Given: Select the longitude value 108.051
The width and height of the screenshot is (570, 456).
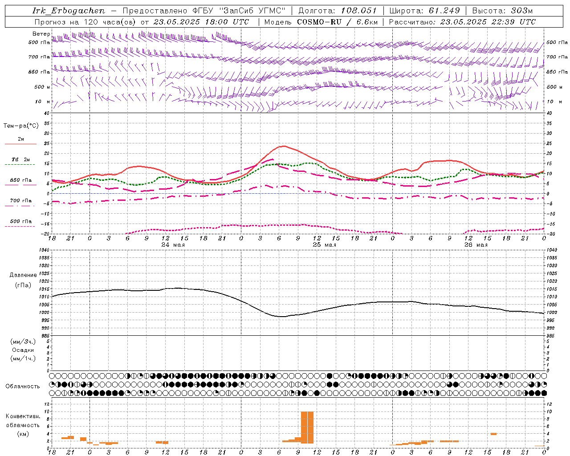Looking at the screenshot, I should coord(358,11).
